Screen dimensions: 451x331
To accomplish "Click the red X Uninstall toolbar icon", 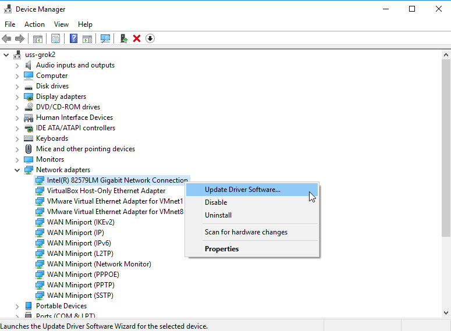I will (x=137, y=38).
